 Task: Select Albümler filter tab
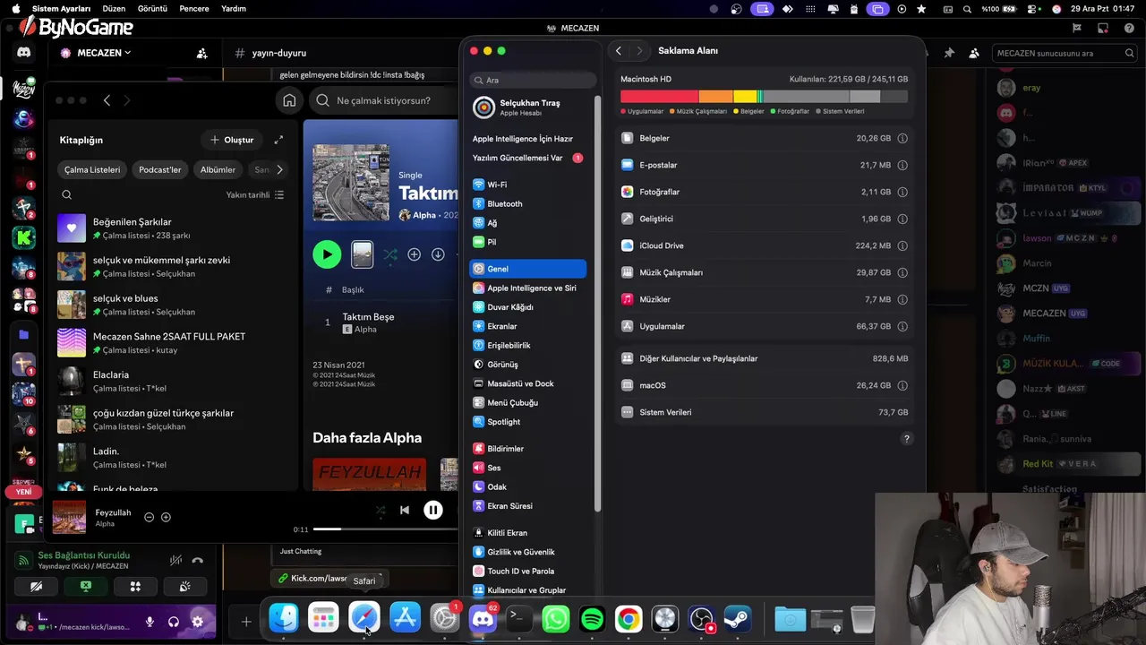coord(218,169)
